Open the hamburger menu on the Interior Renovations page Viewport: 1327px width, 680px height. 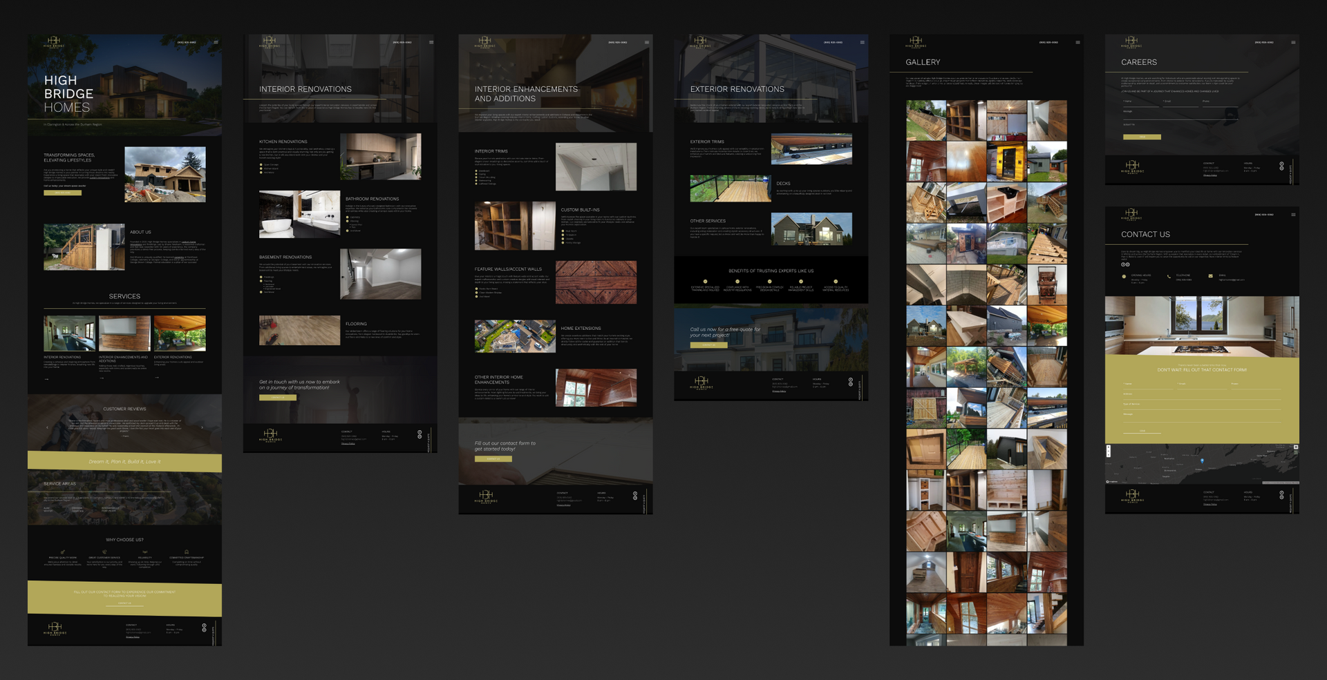431,42
